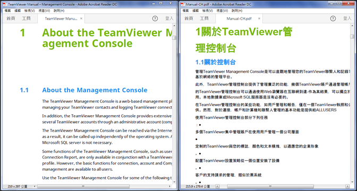Select the Manual-CH.pdf document tab
Screen dimensions: 357x191
(239, 19)
